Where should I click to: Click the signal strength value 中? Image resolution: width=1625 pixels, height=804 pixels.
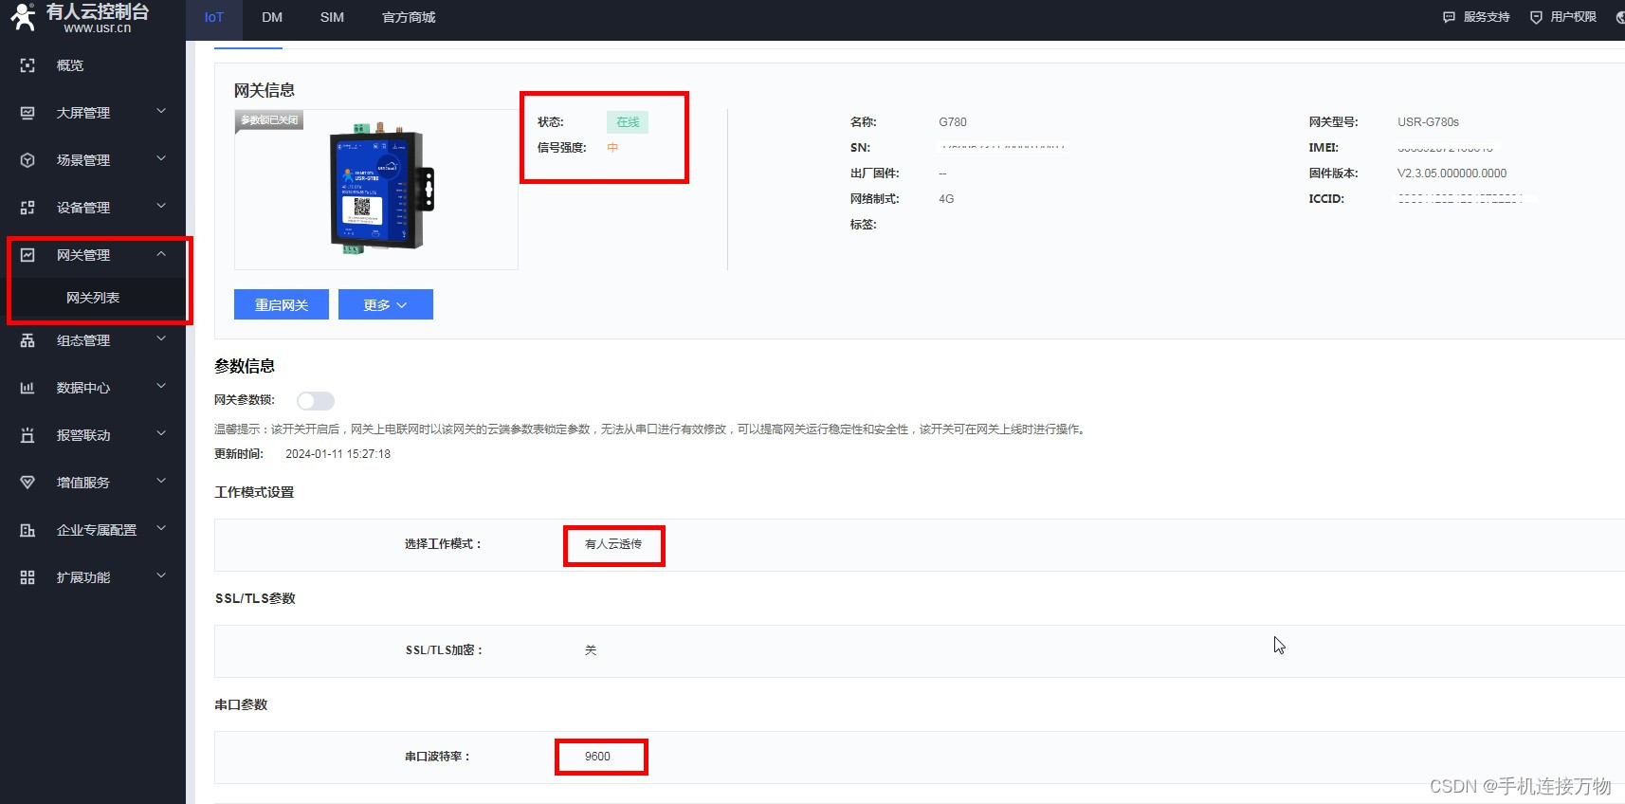tap(612, 148)
